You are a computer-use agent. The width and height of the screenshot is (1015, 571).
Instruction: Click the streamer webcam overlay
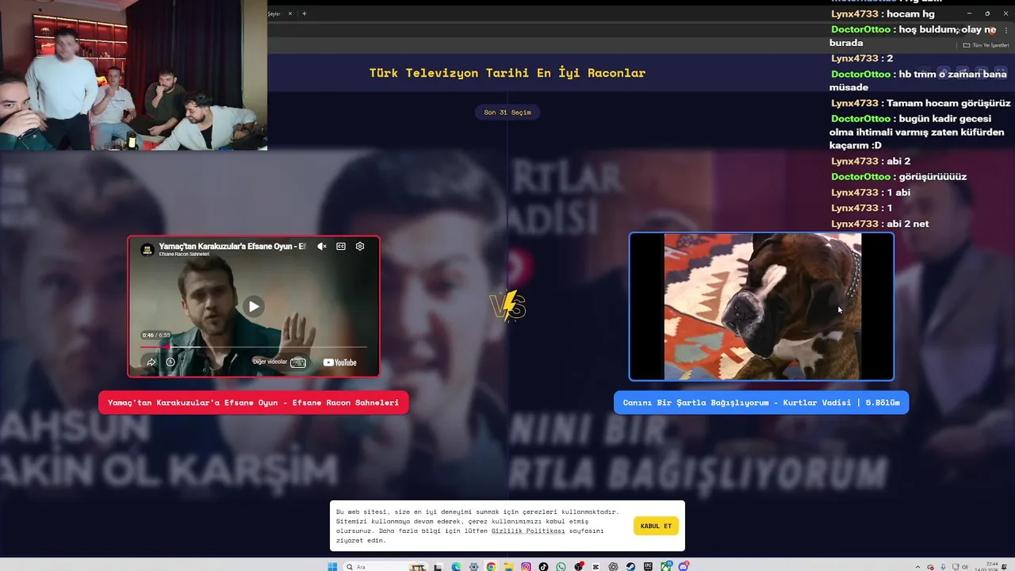133,75
